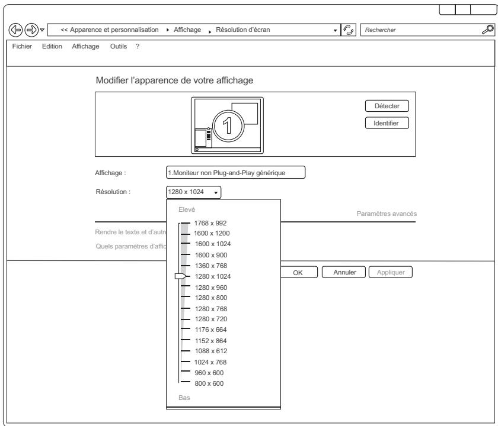Image resolution: width=498 pixels, height=426 pixels.
Task: Select 1600 x 1200 resolution
Action: coord(212,233)
